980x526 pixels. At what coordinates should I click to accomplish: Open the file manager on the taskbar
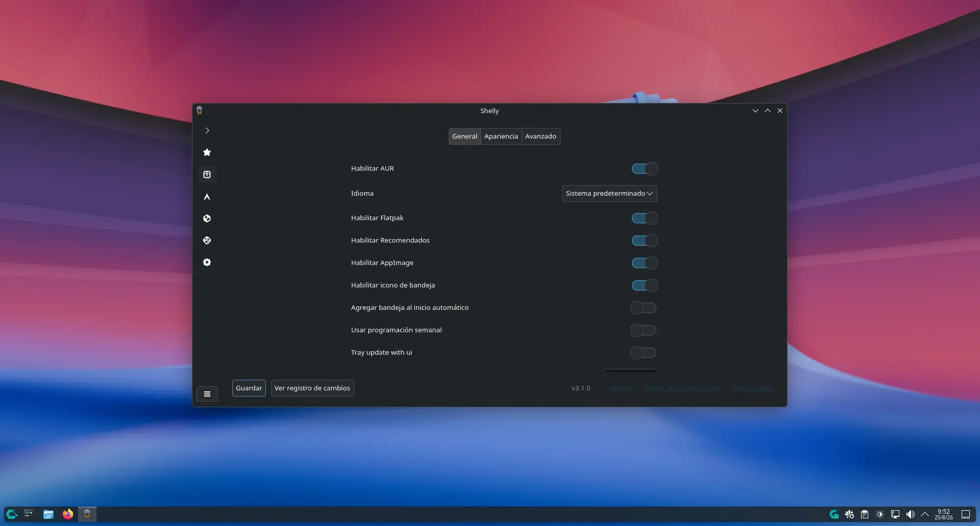48,514
